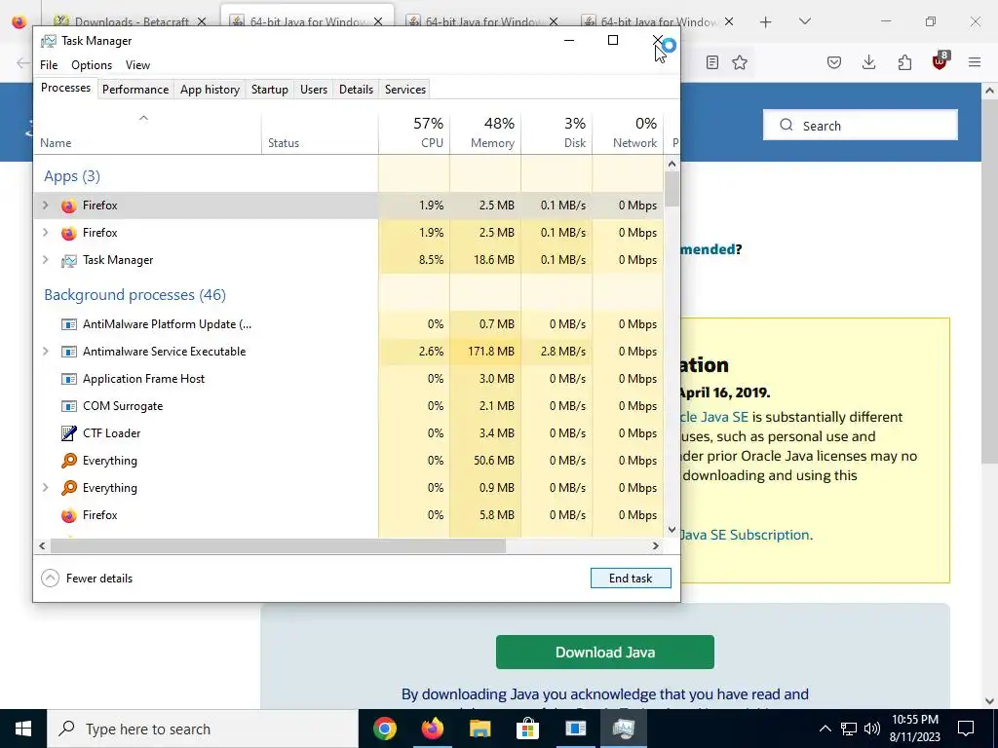Open File Explorer from the taskbar
This screenshot has height=748, width=998.
[480, 729]
